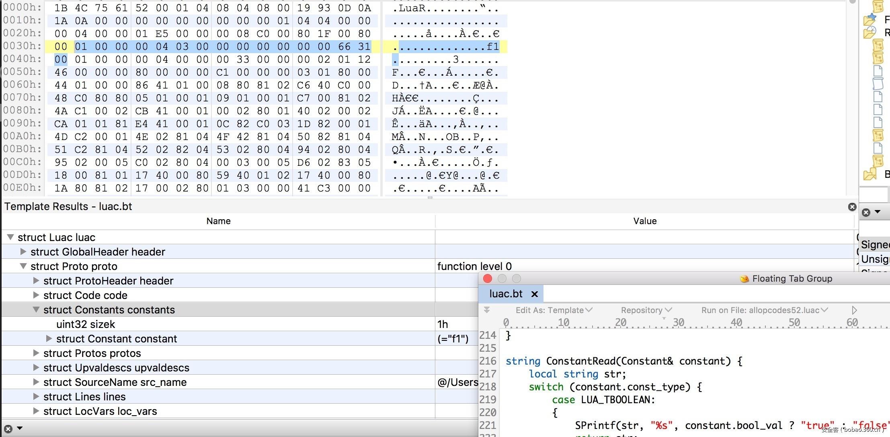Viewport: 890px width, 437px height.
Task: Expand struct GlobalHeader header node
Action: 23,252
